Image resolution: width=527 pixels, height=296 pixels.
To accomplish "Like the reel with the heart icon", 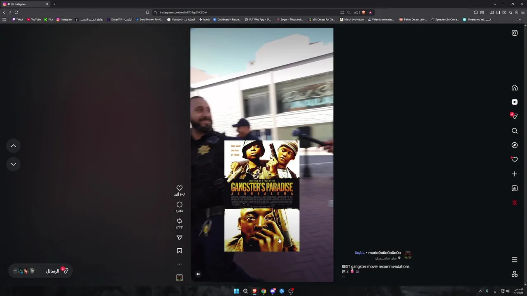I will (x=180, y=188).
